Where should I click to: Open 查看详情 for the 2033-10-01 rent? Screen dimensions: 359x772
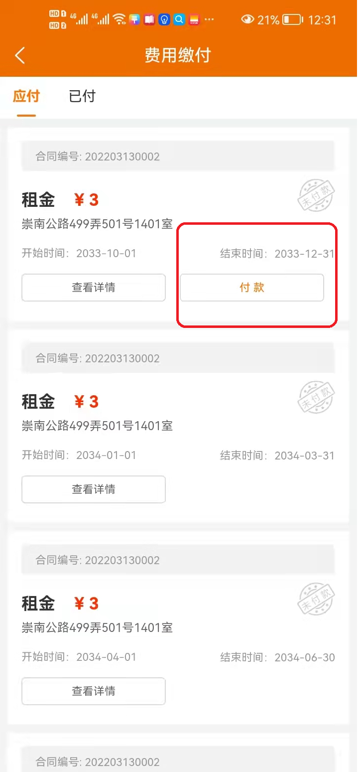click(x=94, y=288)
